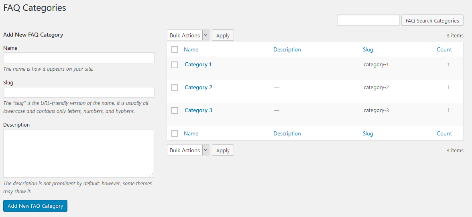Click the count link for Category 3
Image resolution: width=472 pixels, height=217 pixels.
(448, 111)
